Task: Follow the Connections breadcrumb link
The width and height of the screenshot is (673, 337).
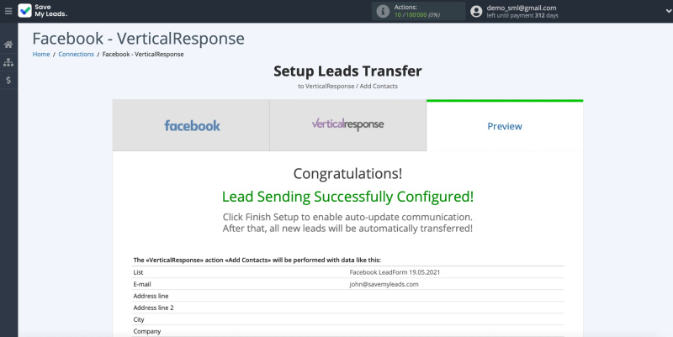Action: (76, 54)
